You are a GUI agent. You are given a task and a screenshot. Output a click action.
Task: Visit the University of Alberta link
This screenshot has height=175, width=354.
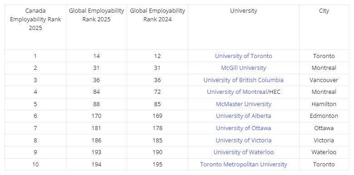point(243,116)
